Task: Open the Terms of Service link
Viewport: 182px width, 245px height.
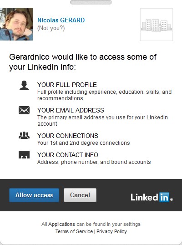Action: (x=74, y=231)
